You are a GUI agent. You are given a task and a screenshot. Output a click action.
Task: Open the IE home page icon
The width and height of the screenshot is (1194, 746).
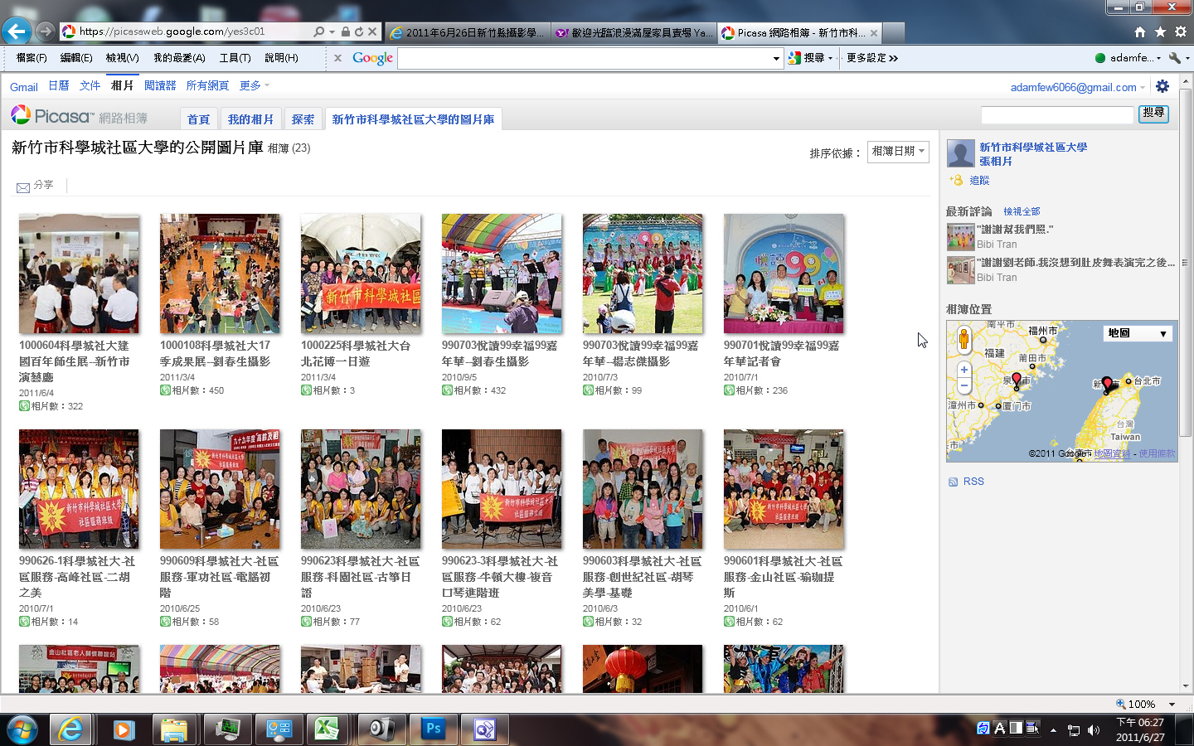(x=1140, y=31)
